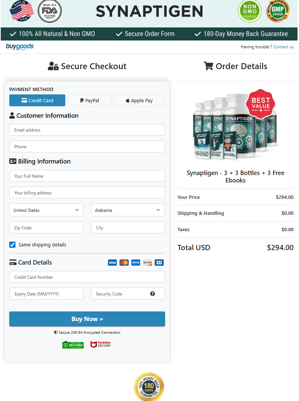Click the McAfee Secure badge
The height and width of the screenshot is (401, 299).
(x=101, y=345)
